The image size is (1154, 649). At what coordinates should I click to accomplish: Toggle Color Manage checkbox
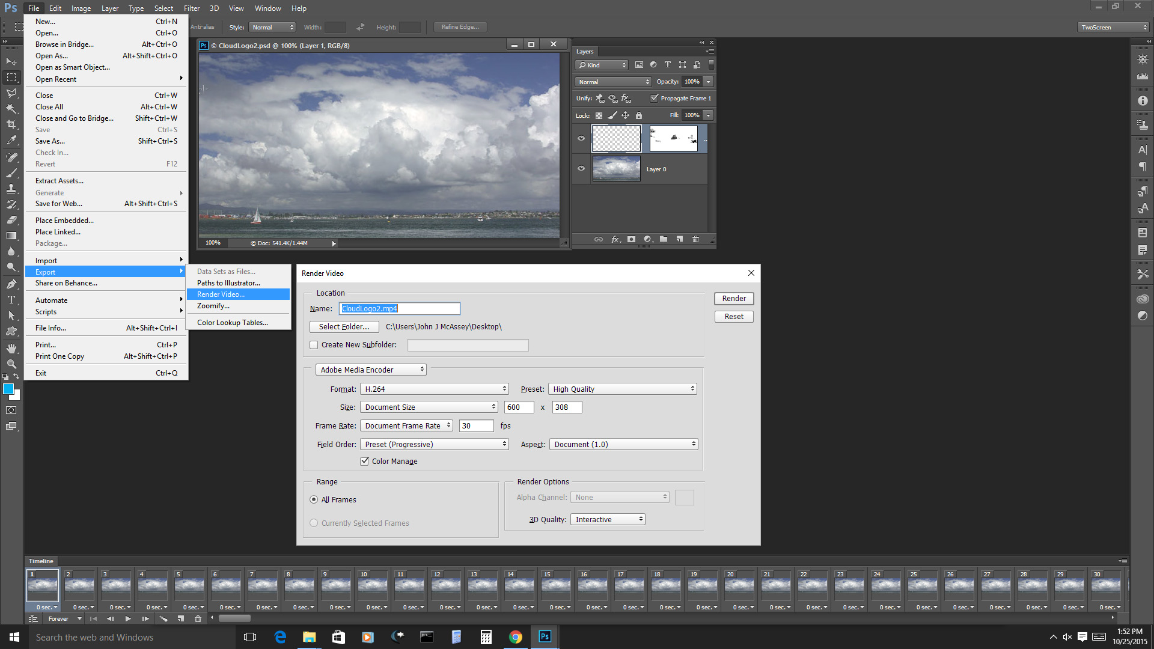pos(365,461)
